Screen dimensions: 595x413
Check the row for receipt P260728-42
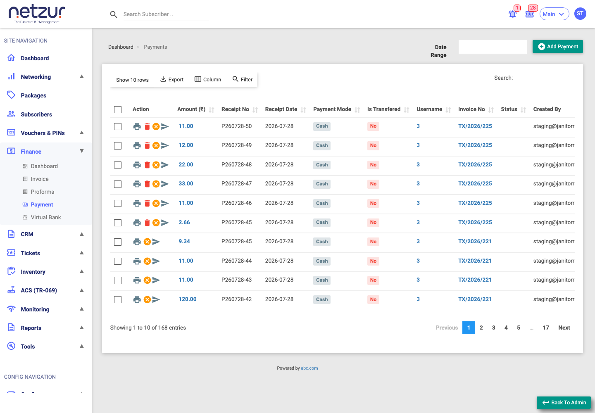(x=118, y=299)
